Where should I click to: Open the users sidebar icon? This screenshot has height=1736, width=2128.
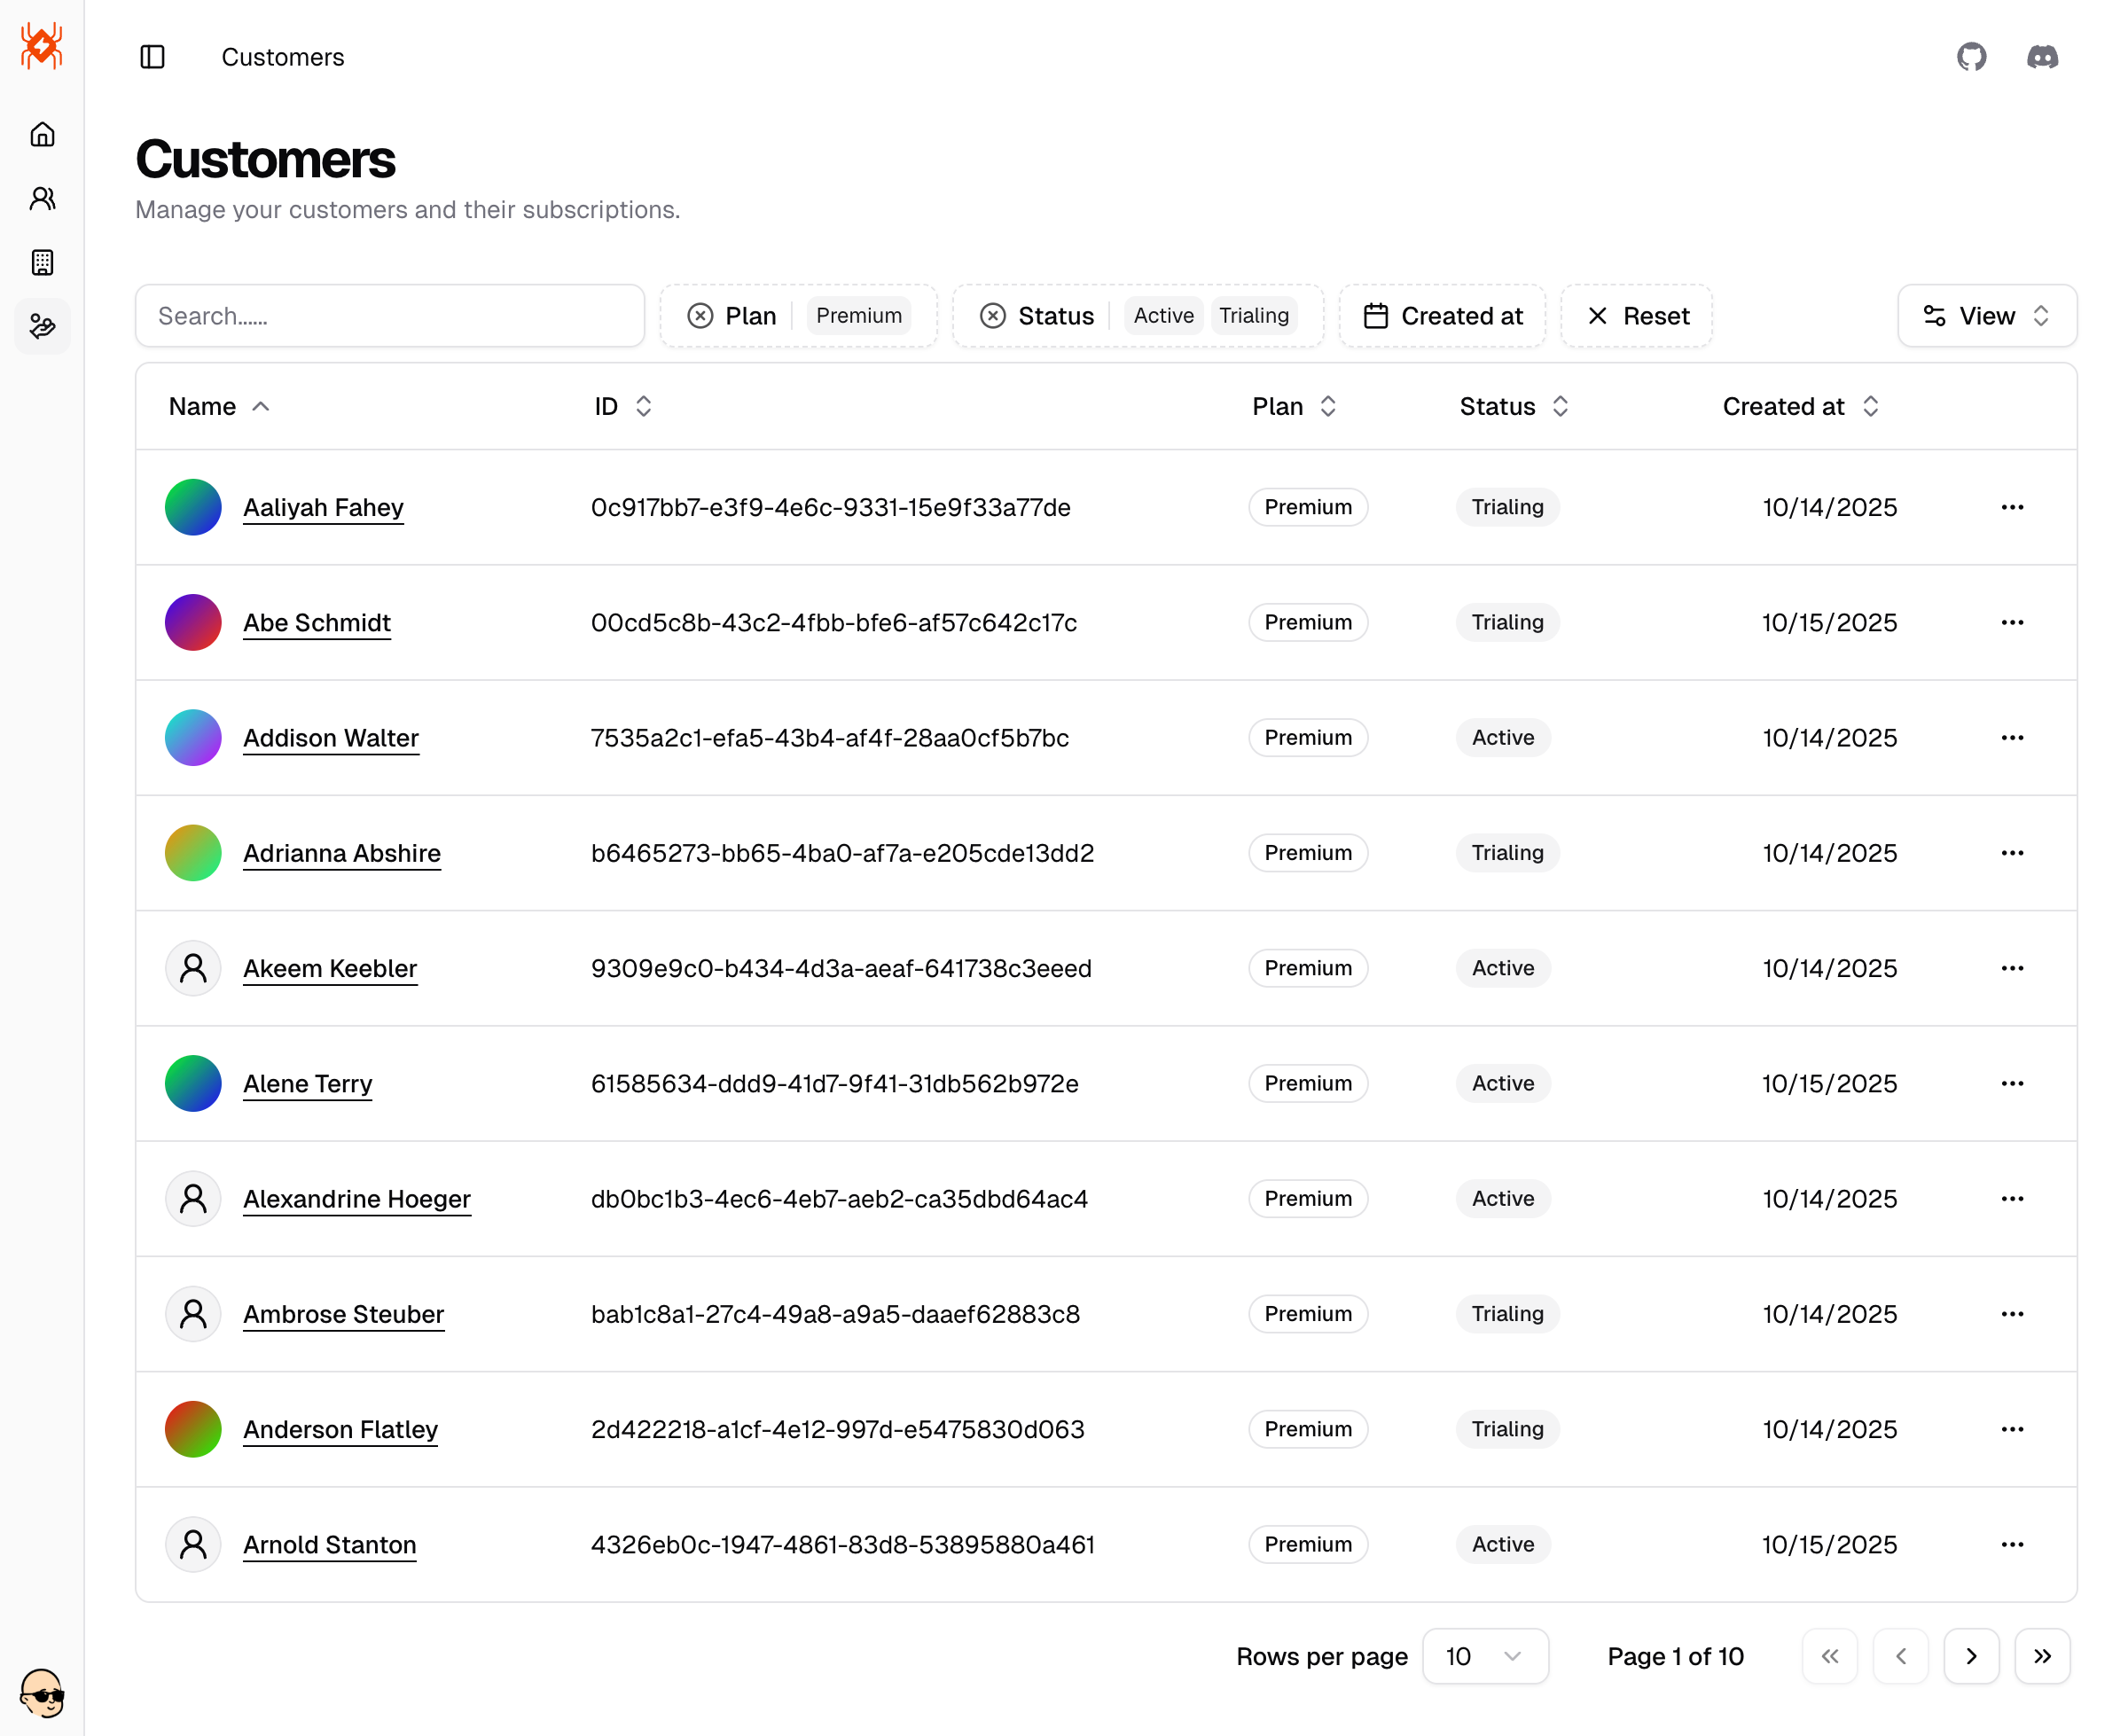(42, 198)
